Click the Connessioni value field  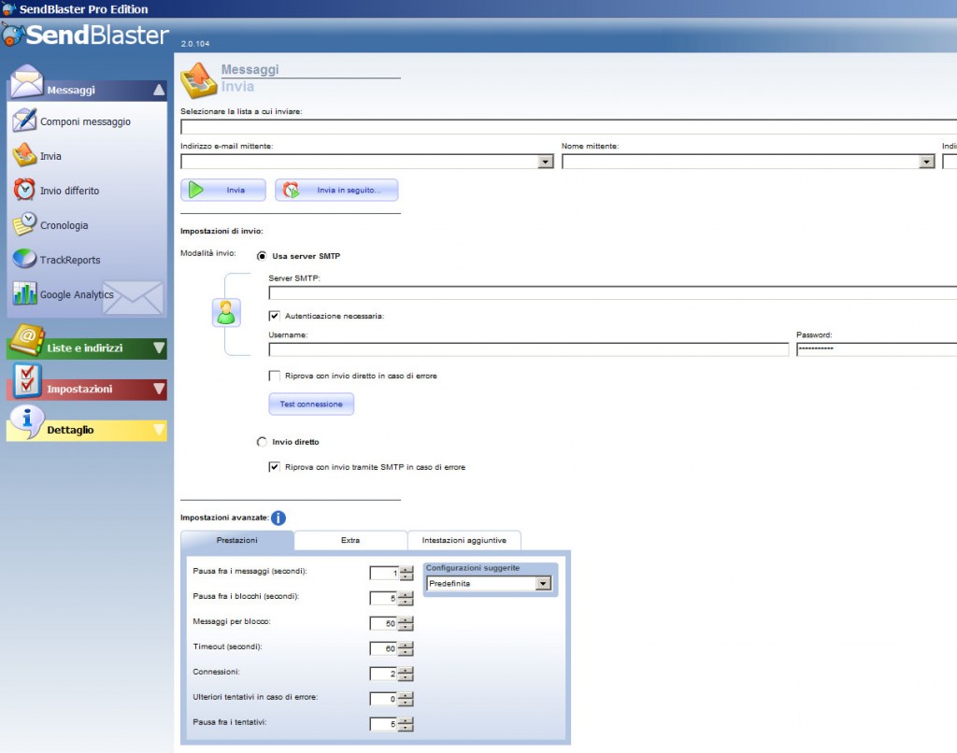pos(384,674)
